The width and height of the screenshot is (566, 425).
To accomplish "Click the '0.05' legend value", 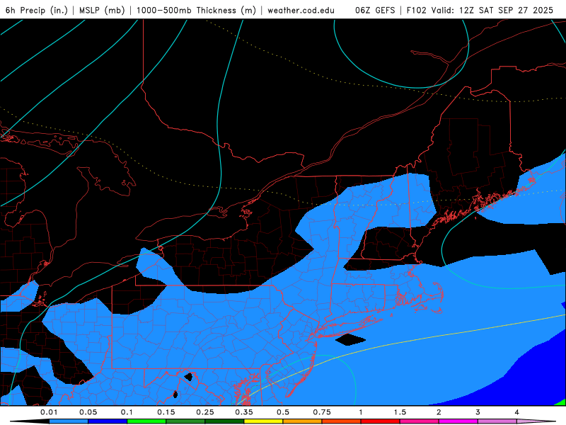I will 88,412.
